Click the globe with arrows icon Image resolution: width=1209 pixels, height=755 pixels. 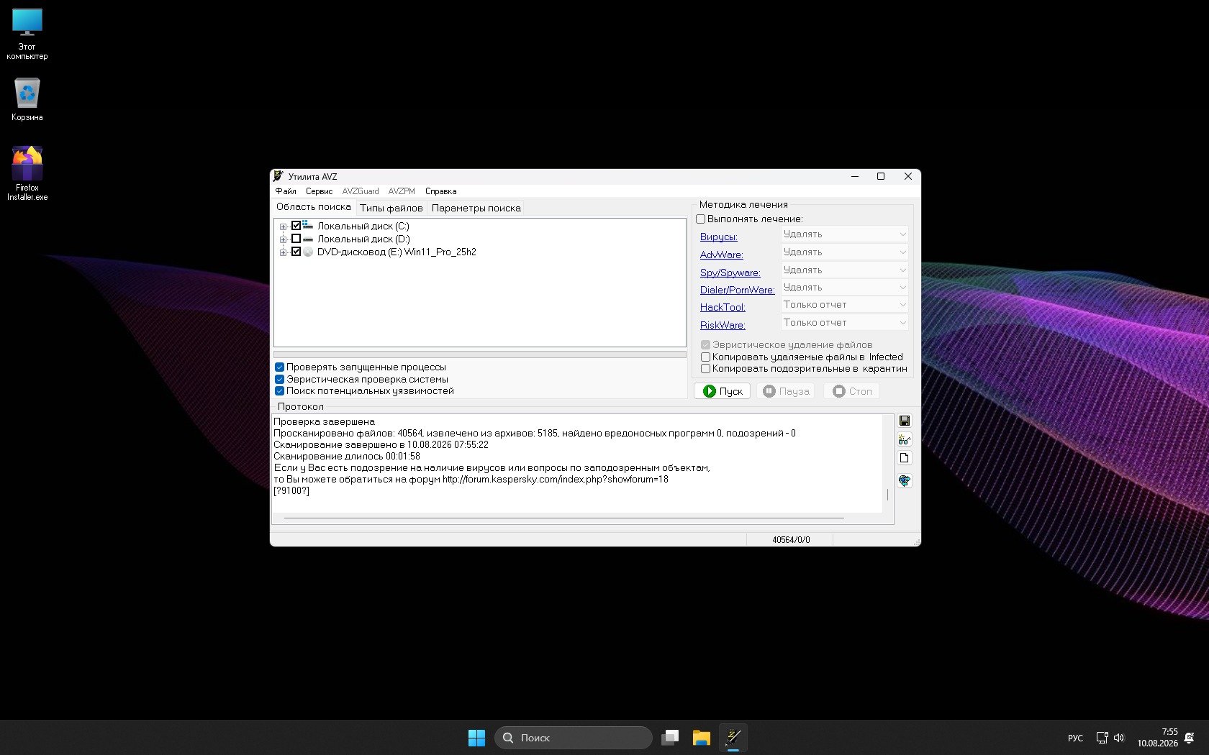tap(905, 480)
